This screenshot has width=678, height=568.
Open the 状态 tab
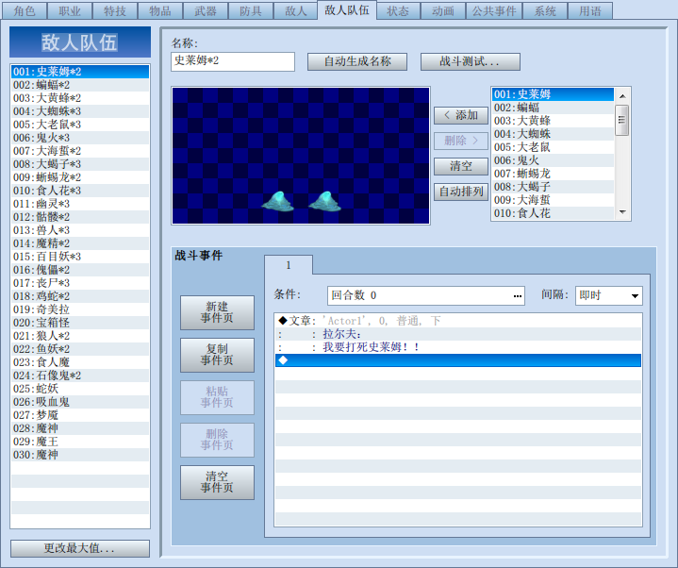[398, 10]
